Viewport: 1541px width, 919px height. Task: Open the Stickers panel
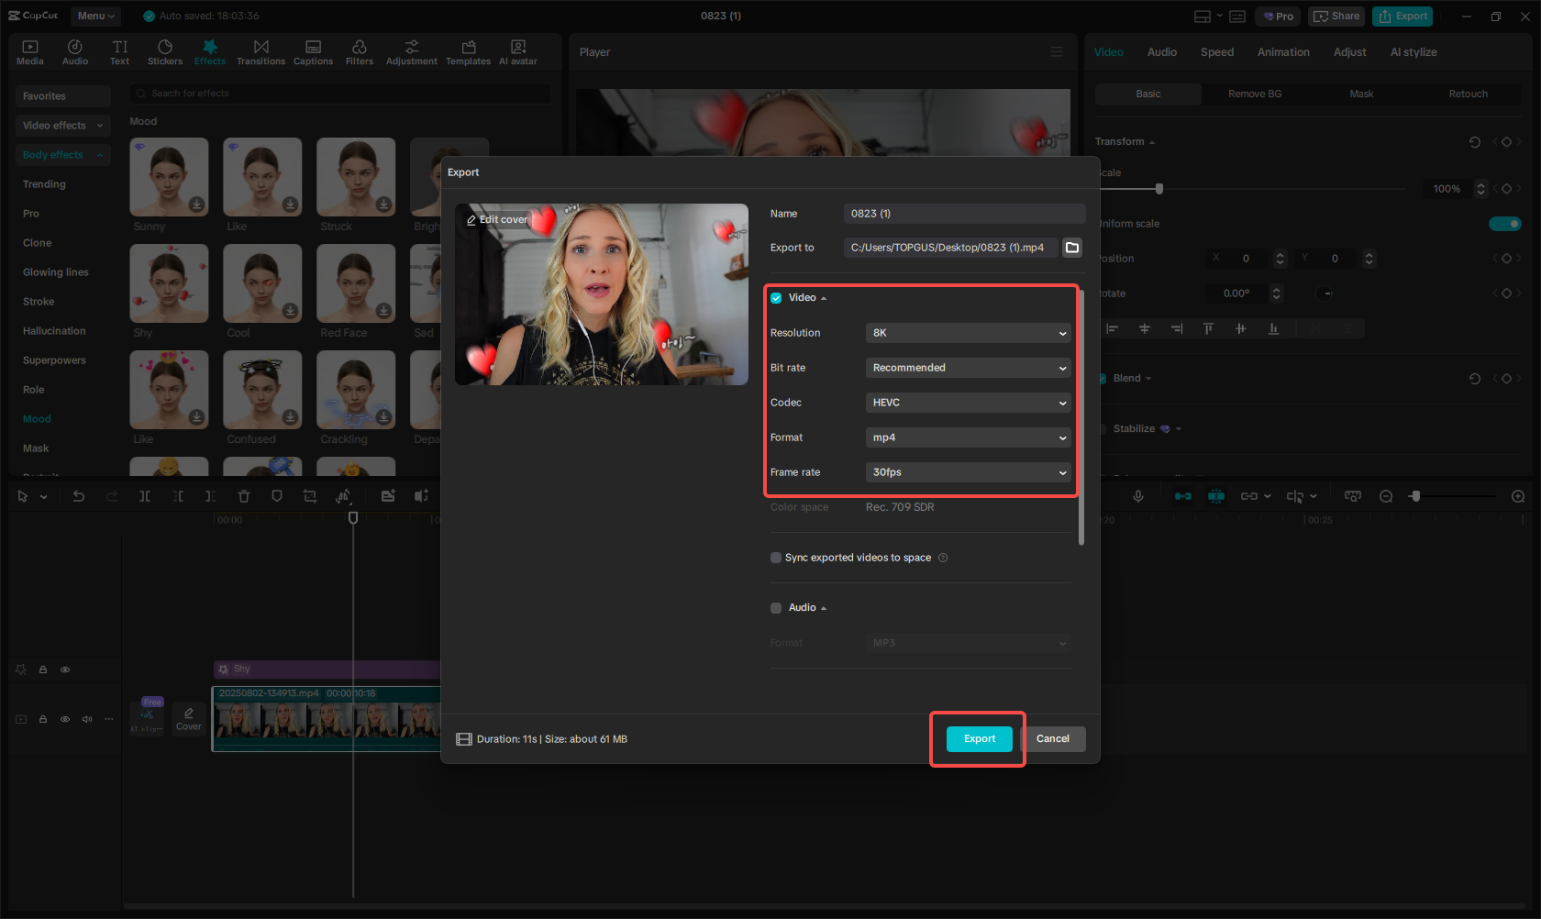coord(165,50)
